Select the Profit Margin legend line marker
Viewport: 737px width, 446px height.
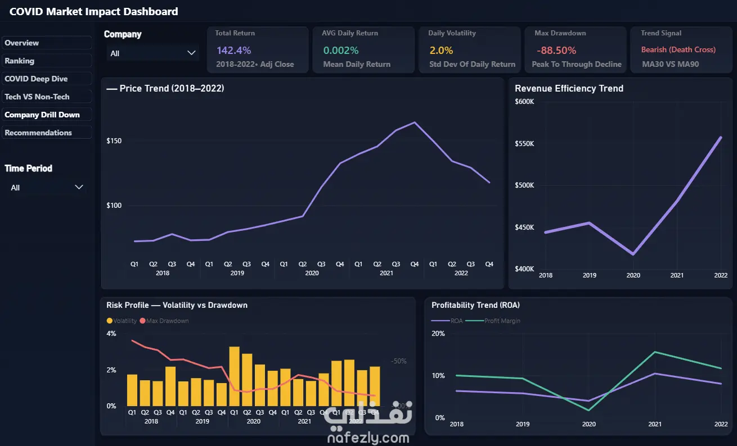point(474,321)
